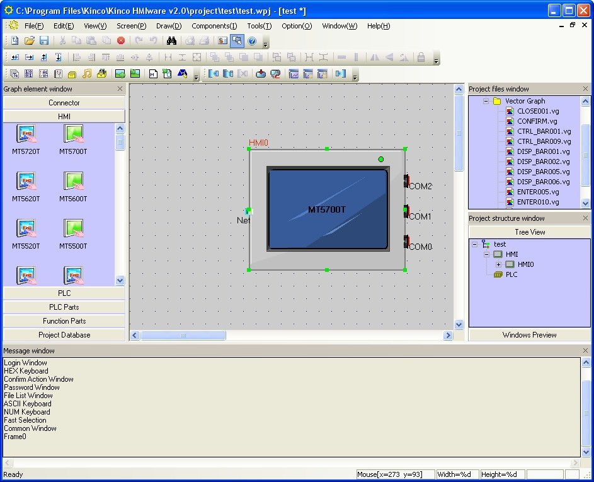Open PLC Parts category
This screenshot has width=594, height=482.
(x=64, y=307)
